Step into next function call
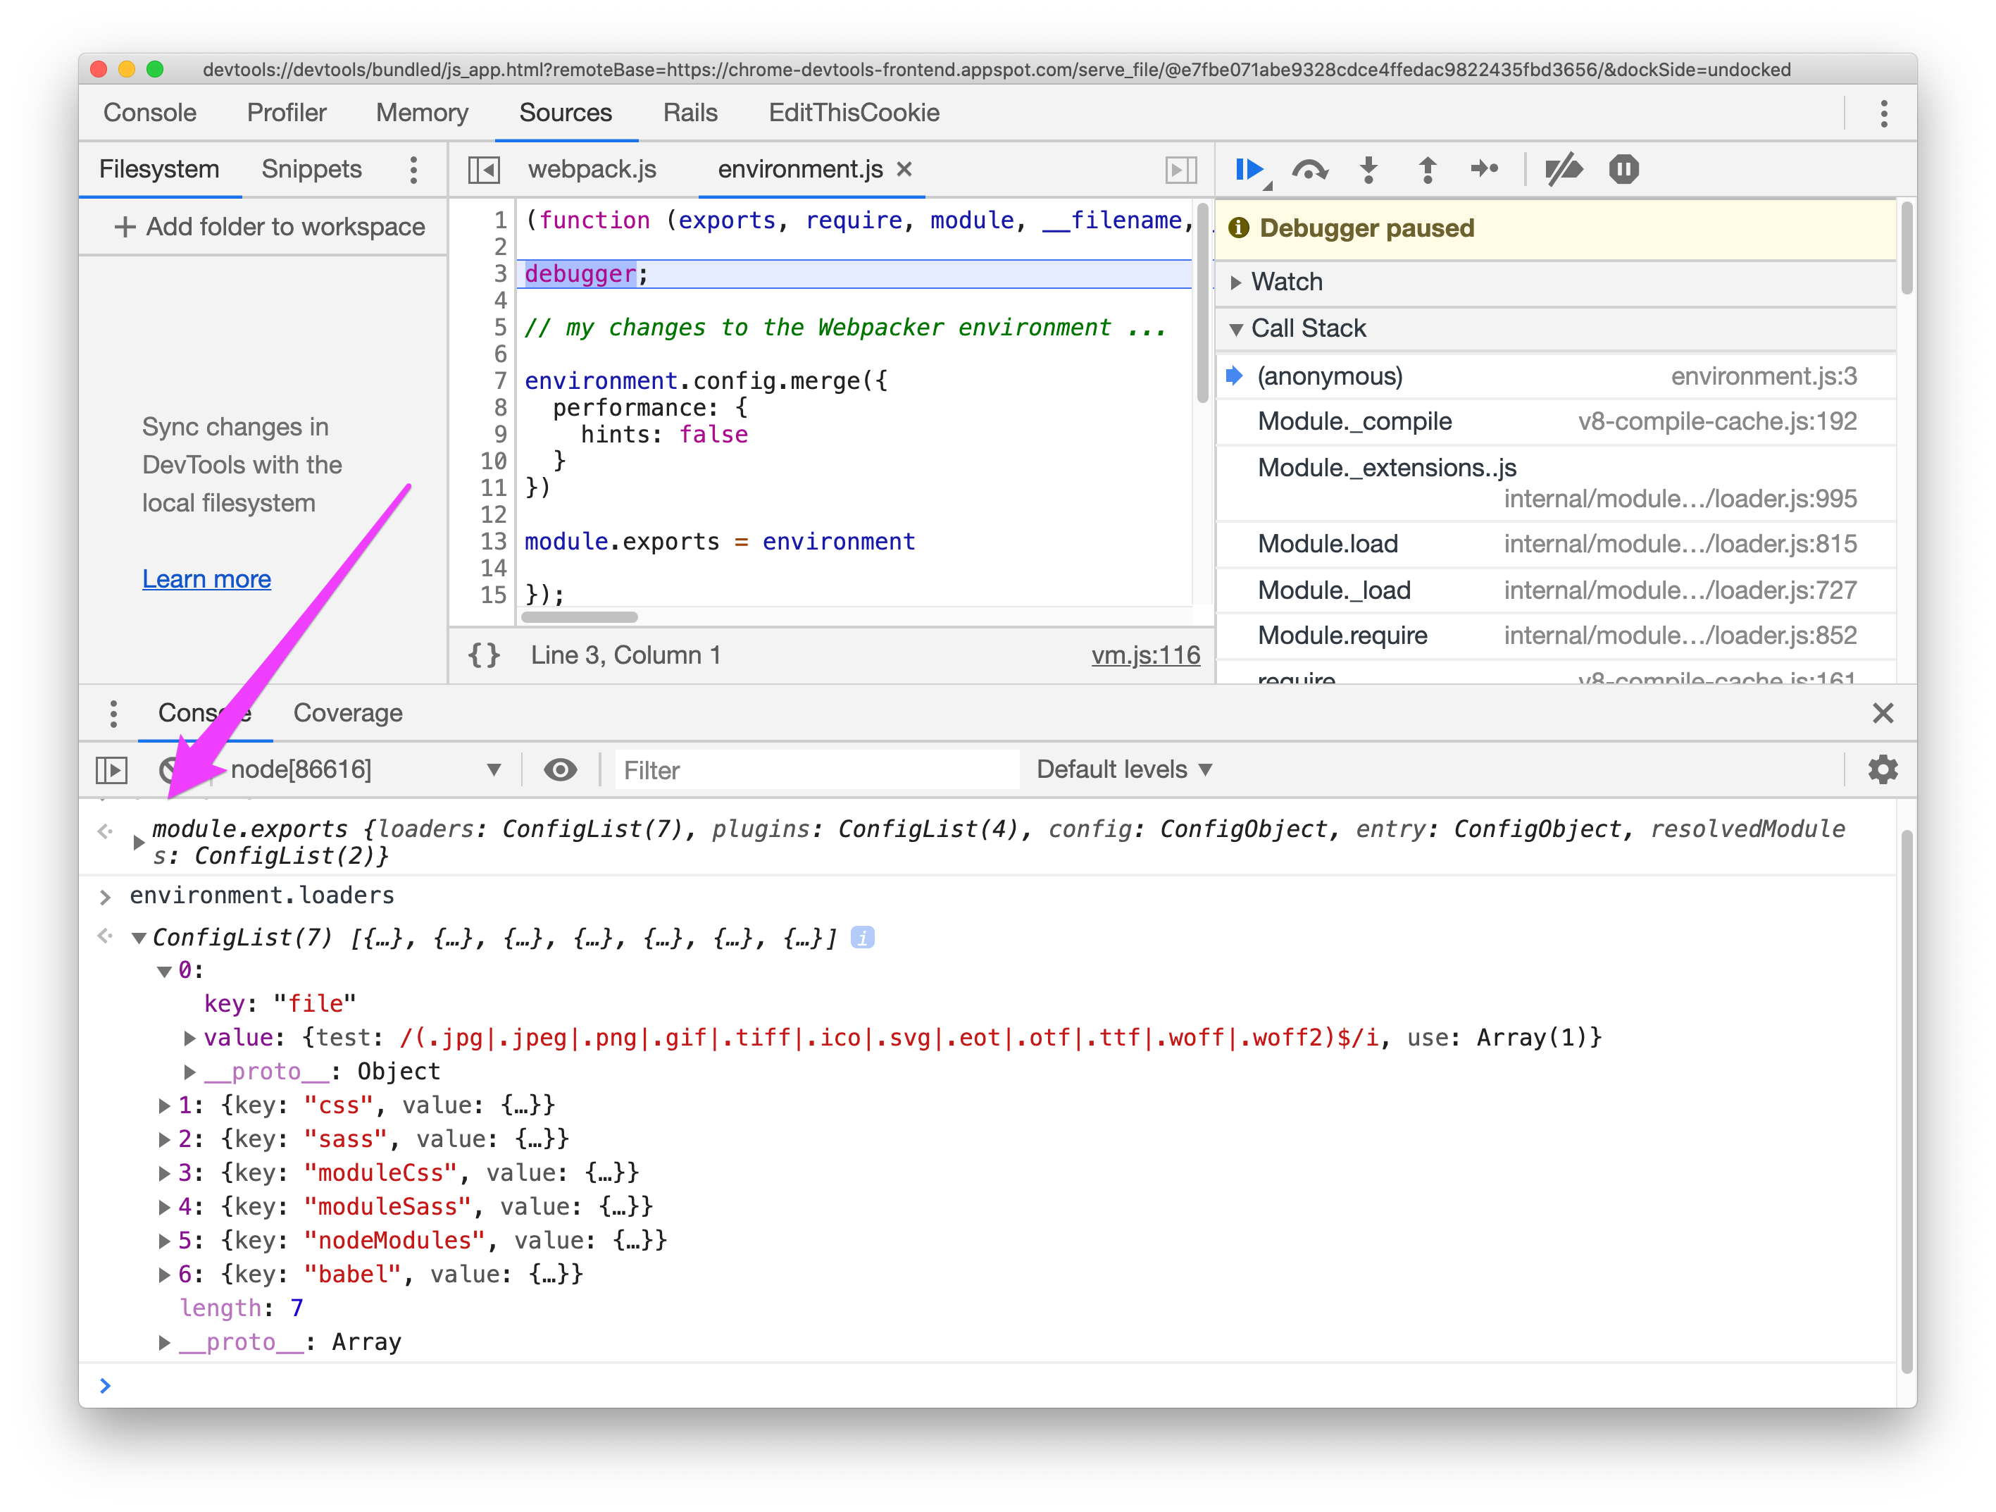 [1369, 170]
